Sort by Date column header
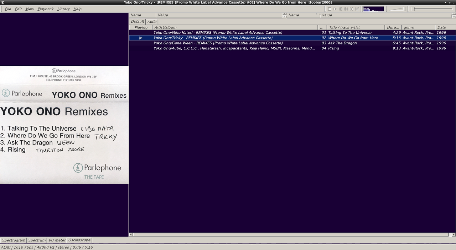456x250 pixels. (x=445, y=27)
